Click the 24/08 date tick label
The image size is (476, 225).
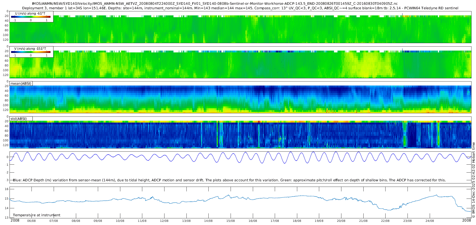tap(430, 221)
